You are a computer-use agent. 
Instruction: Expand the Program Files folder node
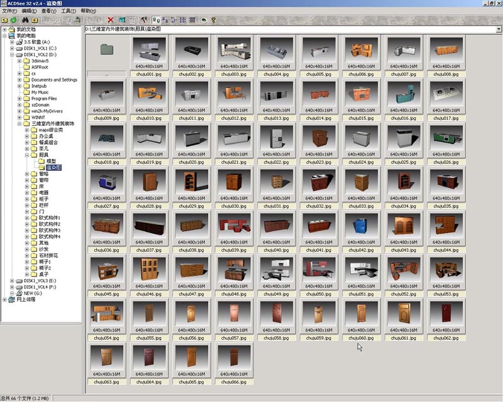(20, 99)
